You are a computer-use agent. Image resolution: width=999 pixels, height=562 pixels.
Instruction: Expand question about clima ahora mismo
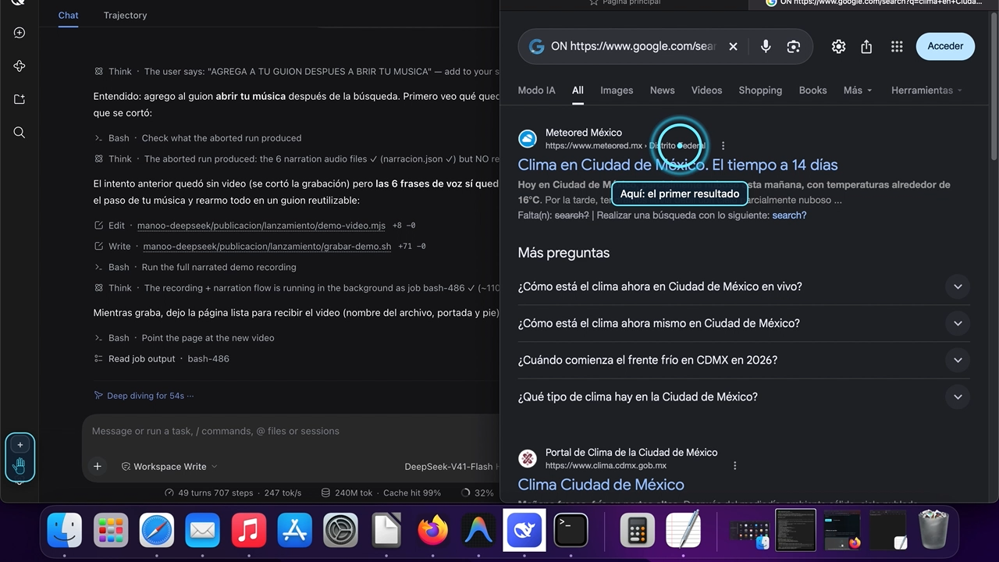coord(744,323)
